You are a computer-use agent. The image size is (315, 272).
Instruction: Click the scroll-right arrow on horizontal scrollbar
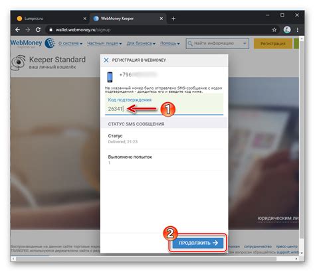pyautogui.click(x=296, y=259)
